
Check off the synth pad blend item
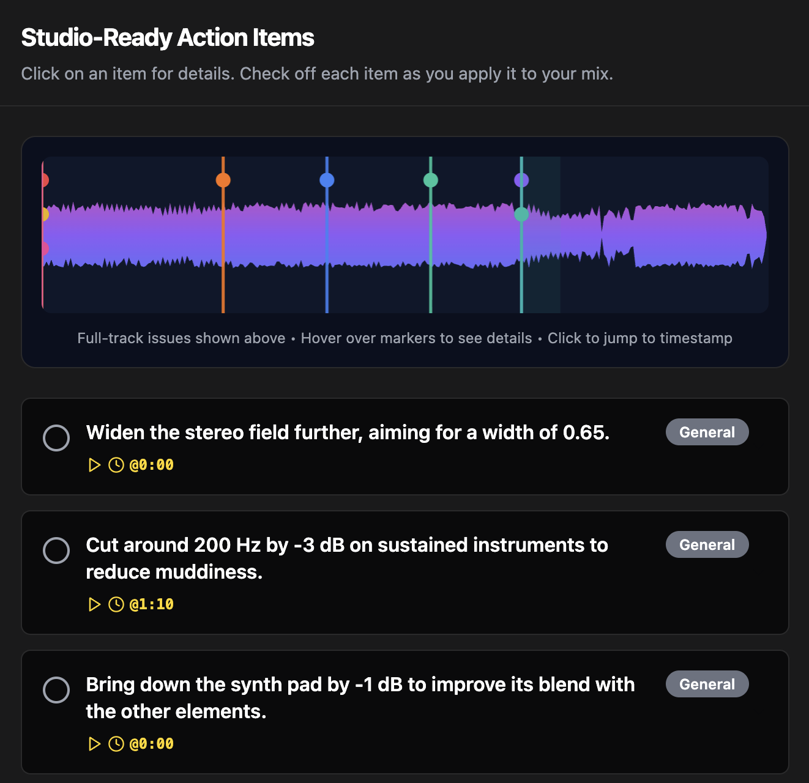pyautogui.click(x=56, y=689)
